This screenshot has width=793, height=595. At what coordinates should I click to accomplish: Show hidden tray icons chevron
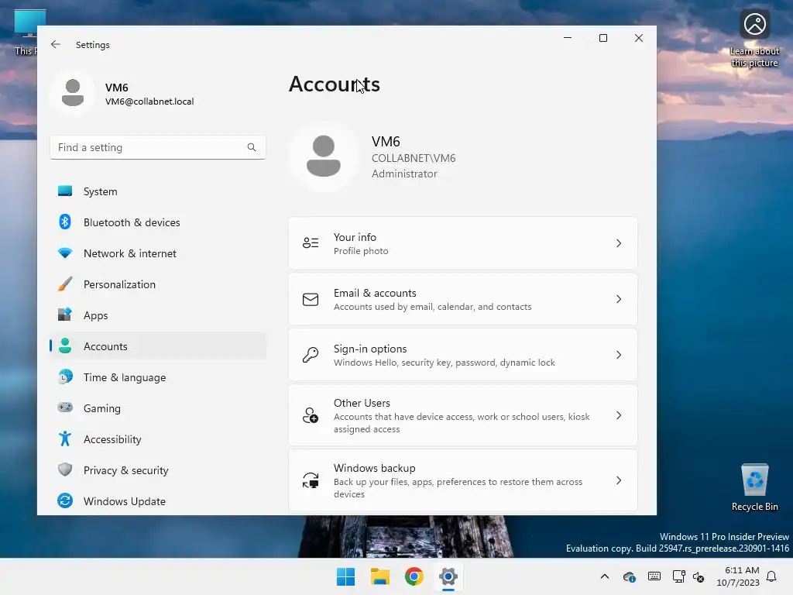click(x=604, y=576)
